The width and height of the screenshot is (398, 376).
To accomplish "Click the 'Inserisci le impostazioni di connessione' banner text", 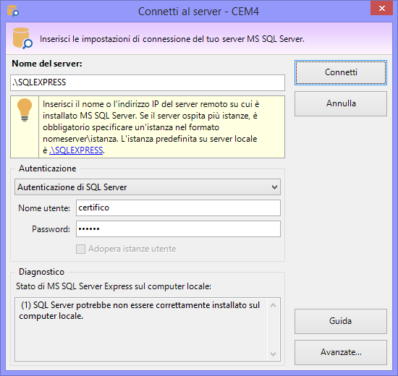I will pyautogui.click(x=172, y=39).
